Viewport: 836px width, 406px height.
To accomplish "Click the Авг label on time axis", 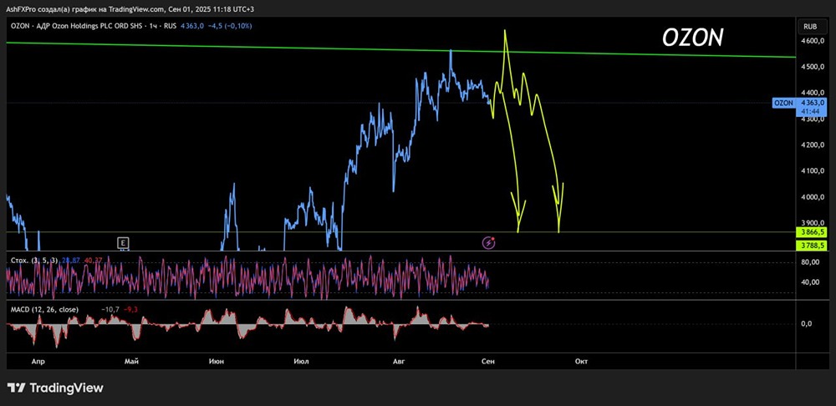I will point(399,361).
